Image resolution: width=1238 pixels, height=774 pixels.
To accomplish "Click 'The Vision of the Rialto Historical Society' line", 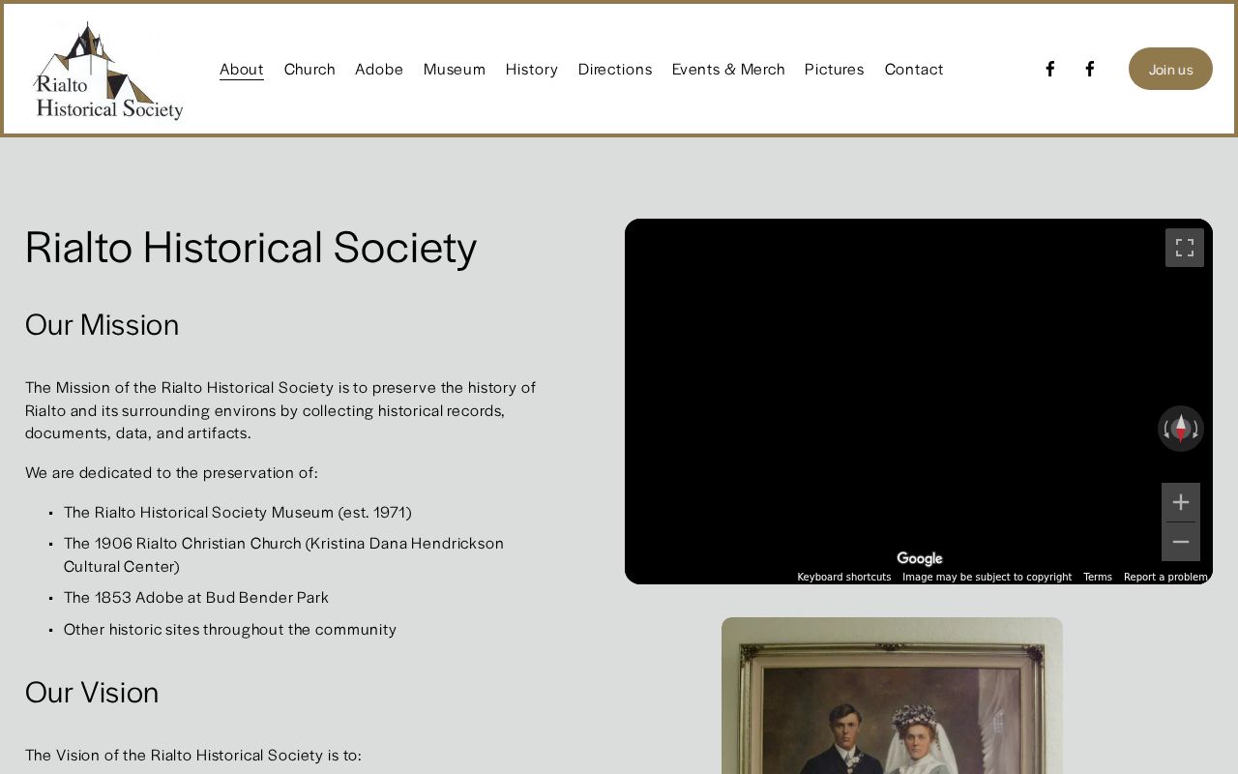I will coord(193,755).
